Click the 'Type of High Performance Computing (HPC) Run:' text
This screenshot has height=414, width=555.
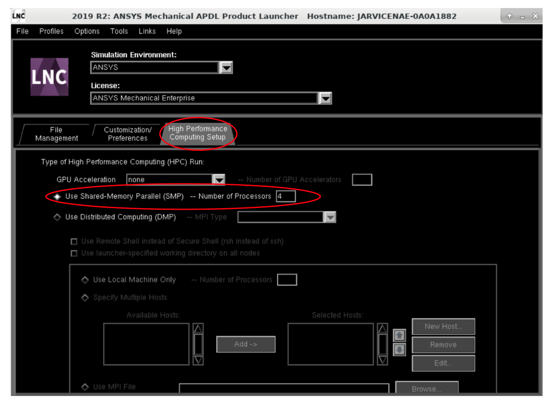tap(122, 162)
